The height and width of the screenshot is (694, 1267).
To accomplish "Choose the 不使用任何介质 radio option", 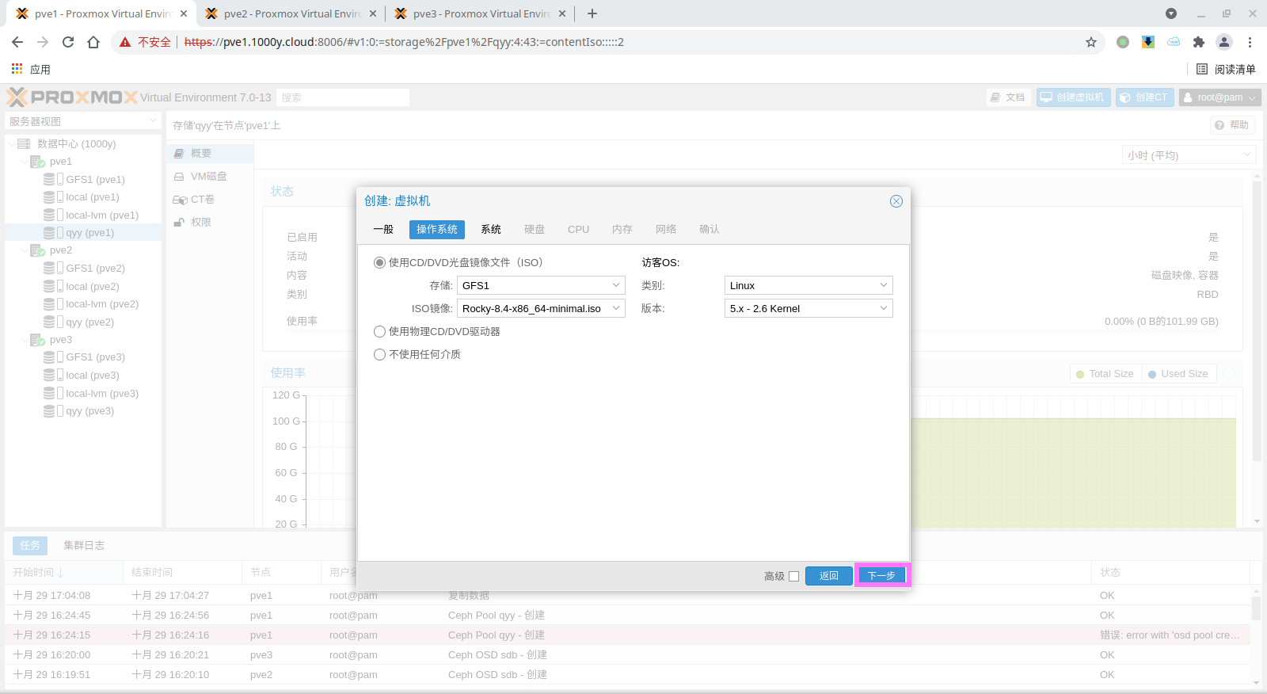I will coord(380,355).
